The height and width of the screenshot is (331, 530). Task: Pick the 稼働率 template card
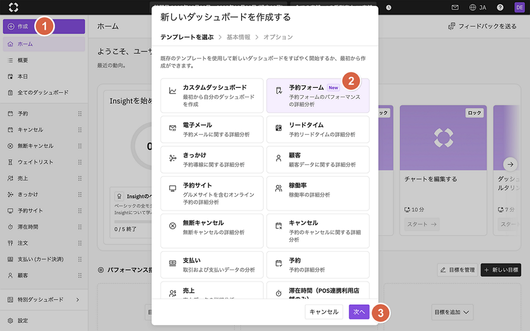317,193
